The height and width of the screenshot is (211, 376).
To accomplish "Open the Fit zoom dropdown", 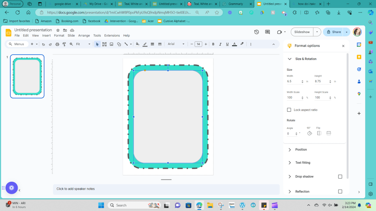I will tap(83, 44).
